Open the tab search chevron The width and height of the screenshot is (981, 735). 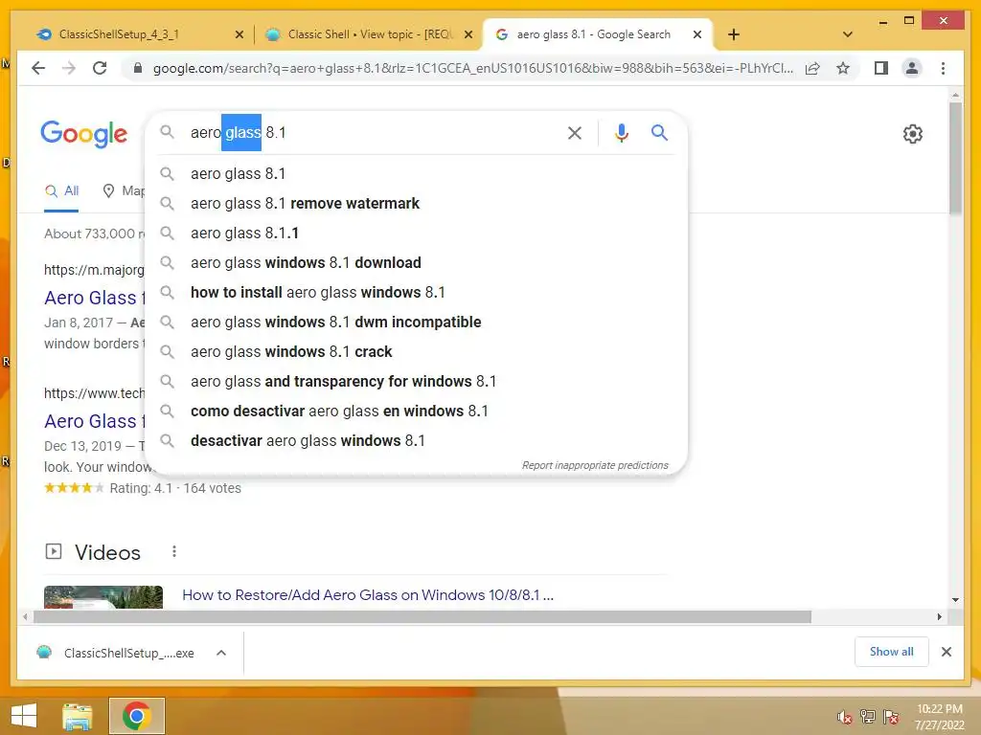pyautogui.click(x=848, y=34)
